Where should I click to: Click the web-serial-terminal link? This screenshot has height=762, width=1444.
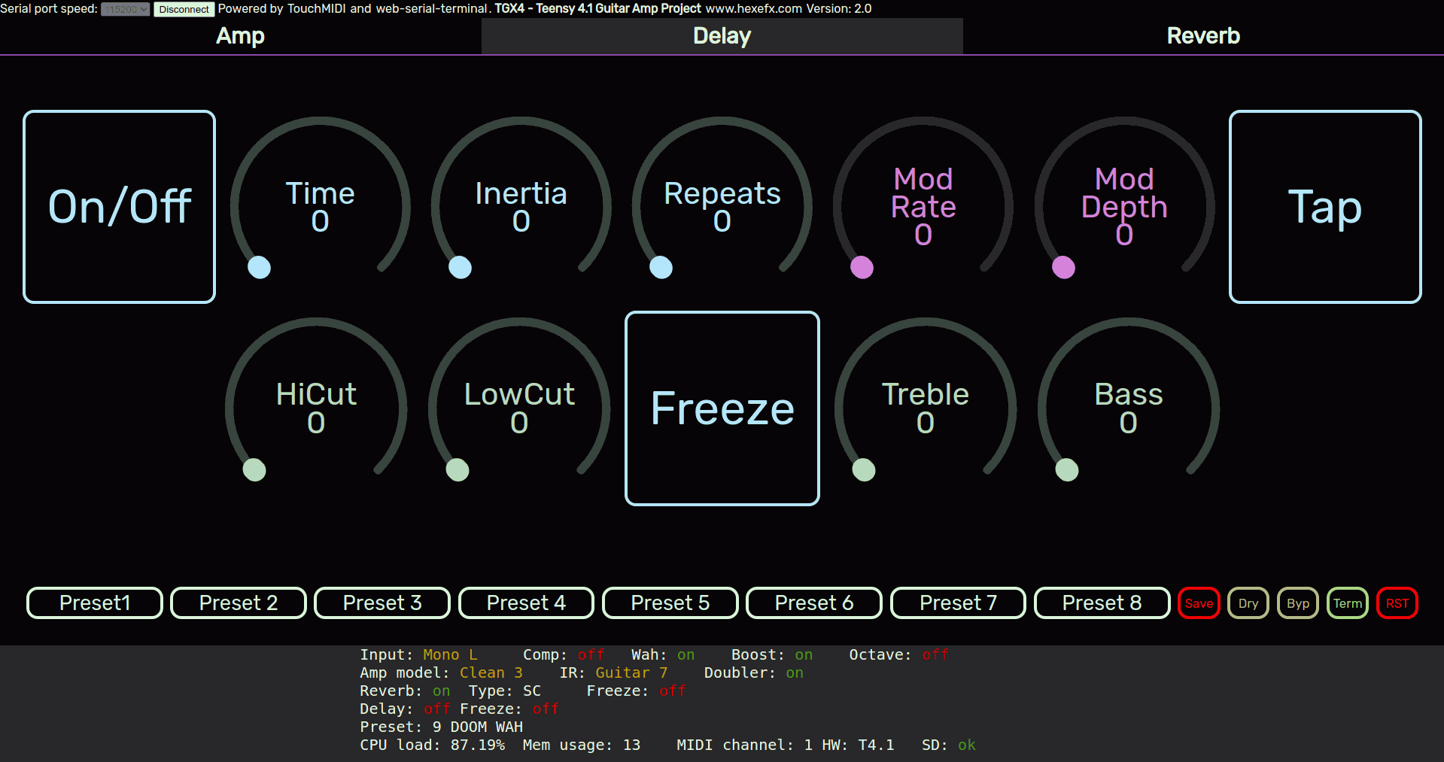coord(432,8)
